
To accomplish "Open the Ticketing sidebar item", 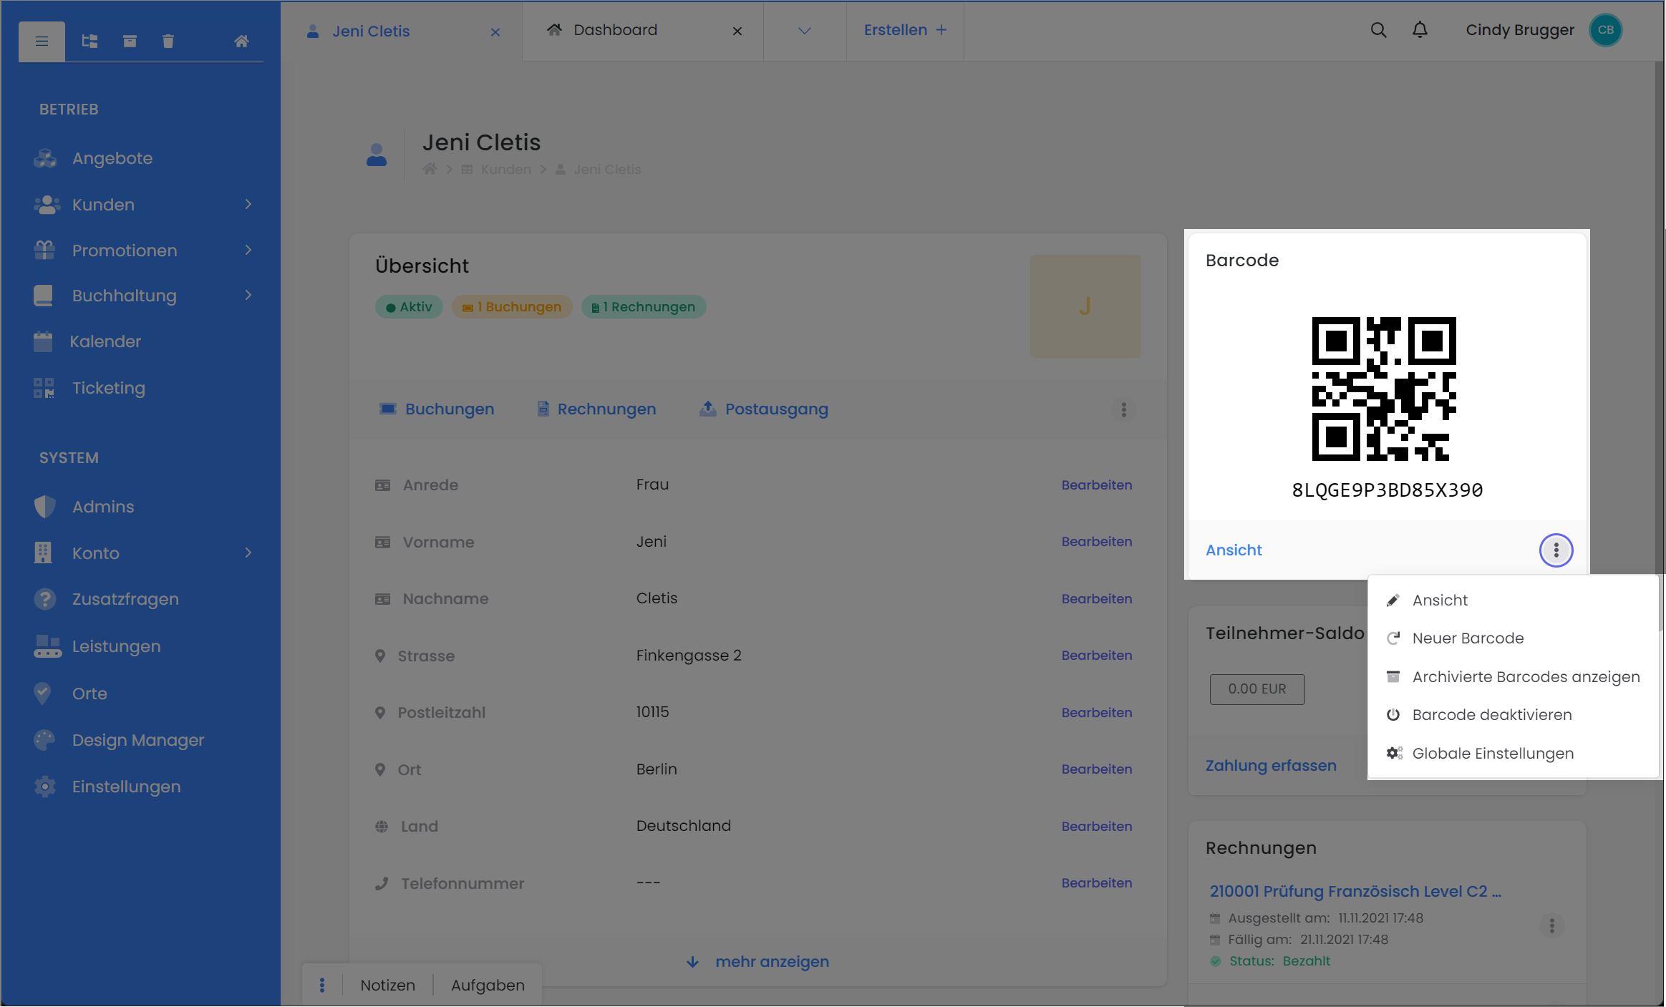I will pyautogui.click(x=108, y=388).
